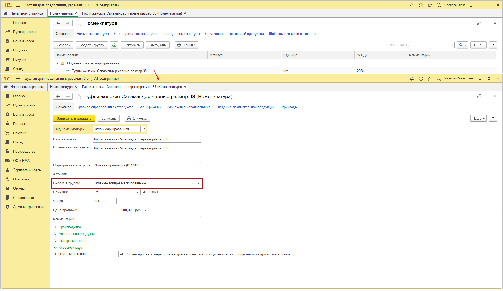
Task: Open Входит в группу record button
Action: click(198, 183)
